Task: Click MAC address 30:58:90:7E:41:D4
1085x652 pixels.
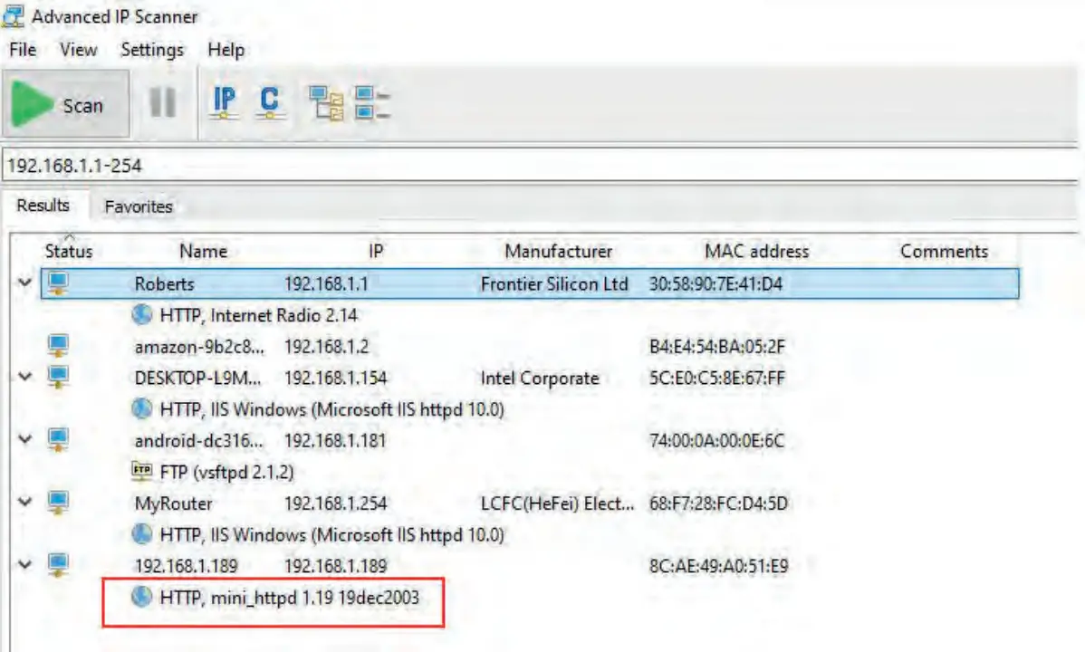Action: [x=715, y=283]
